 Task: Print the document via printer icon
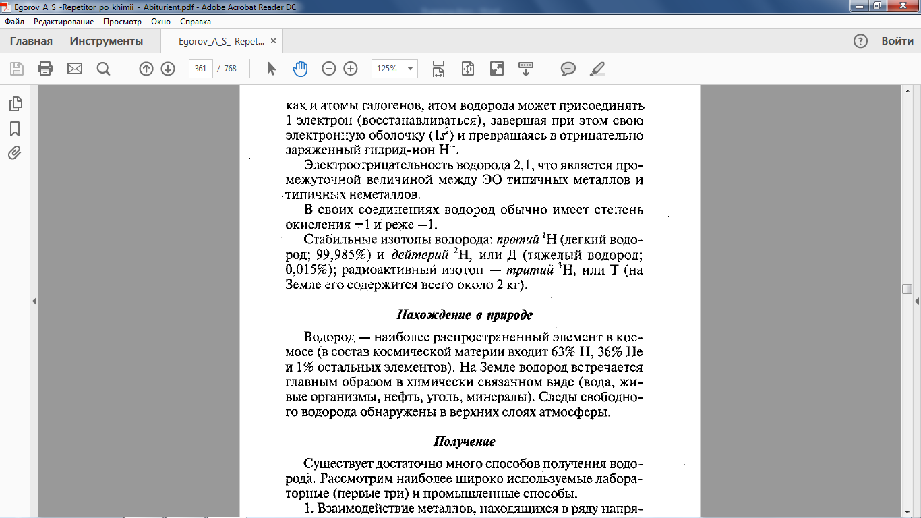[45, 68]
